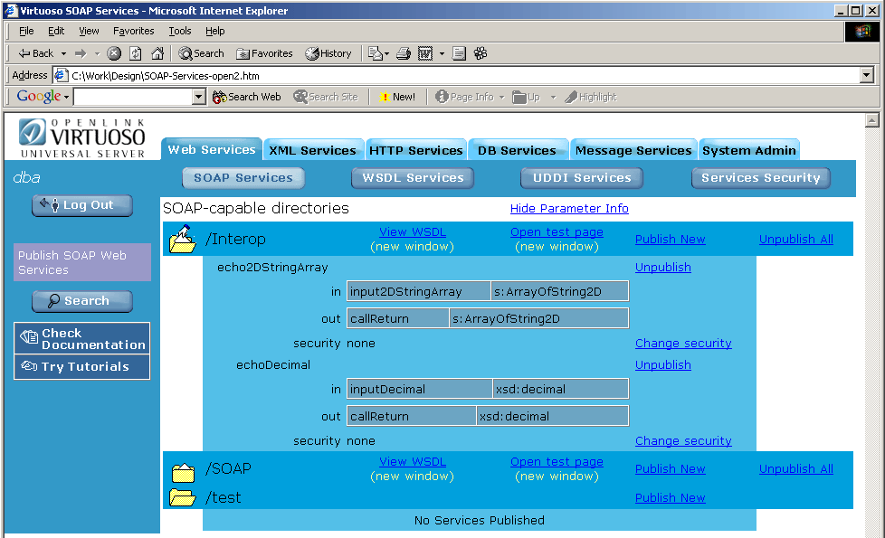Open the Forward button history dropdown

[97, 53]
